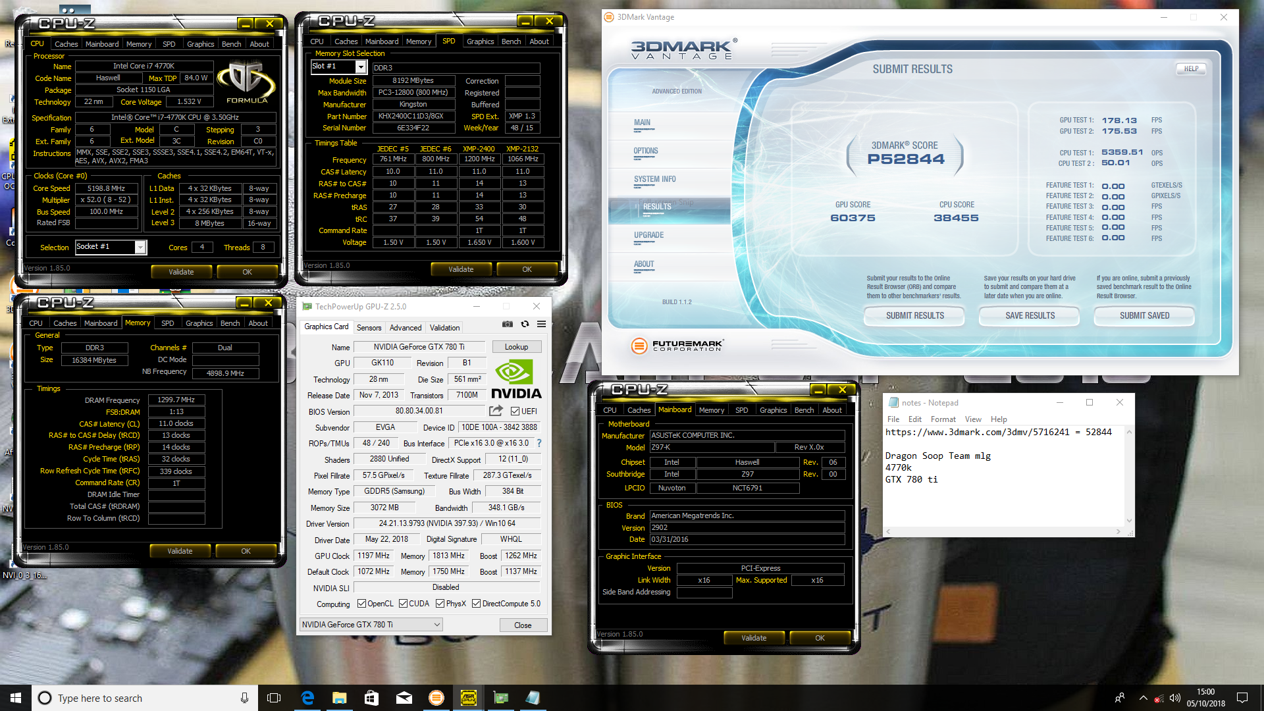Click Validate in the Mainboard CPU-Z window
This screenshot has height=711, width=1264.
(x=754, y=638)
